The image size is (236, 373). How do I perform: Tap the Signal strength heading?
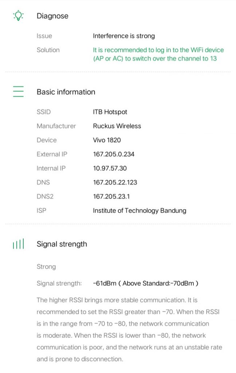coord(62,244)
